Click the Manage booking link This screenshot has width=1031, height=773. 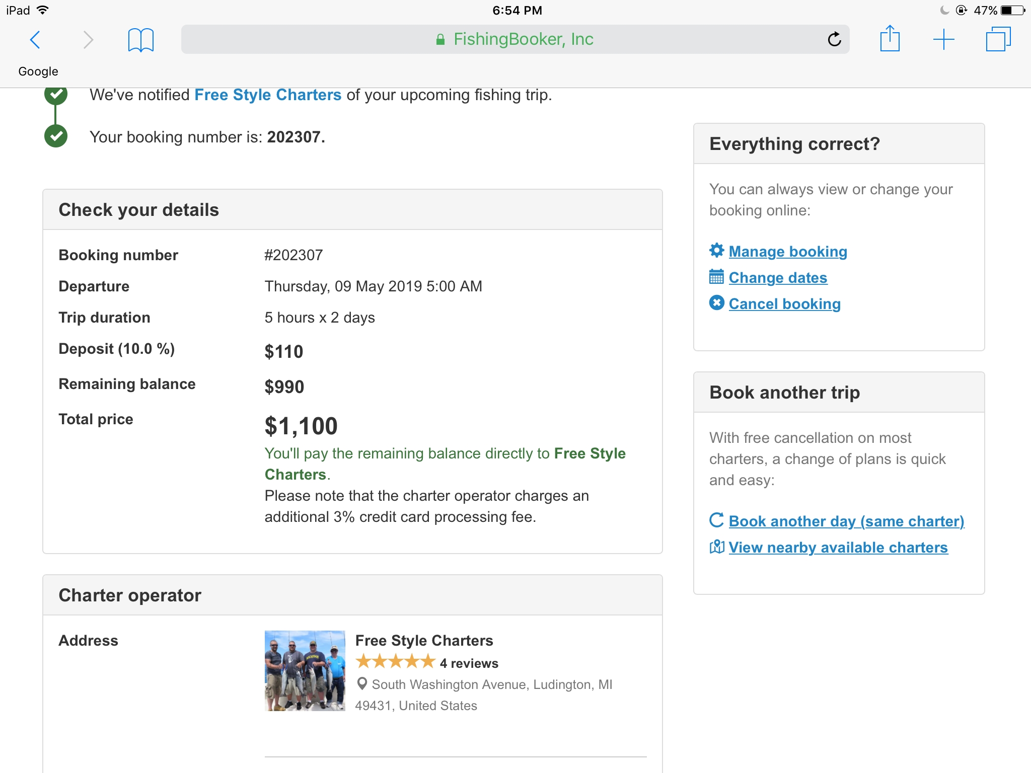click(x=788, y=251)
